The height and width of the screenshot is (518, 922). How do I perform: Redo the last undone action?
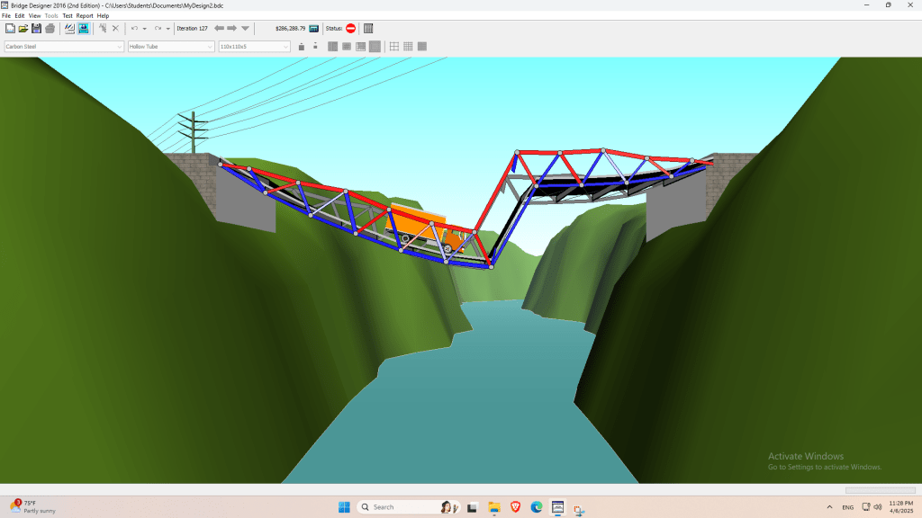158,28
